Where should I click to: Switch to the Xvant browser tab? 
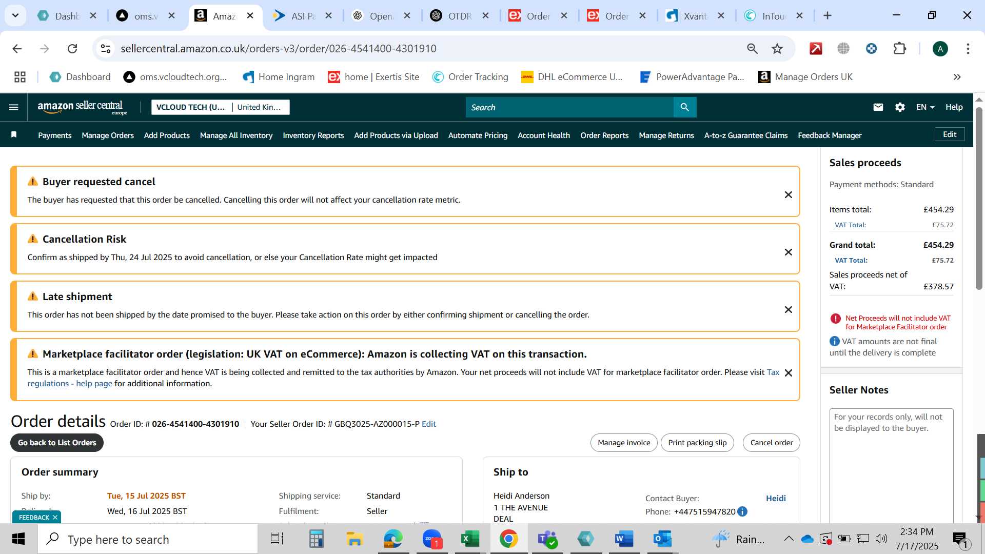[x=695, y=16]
